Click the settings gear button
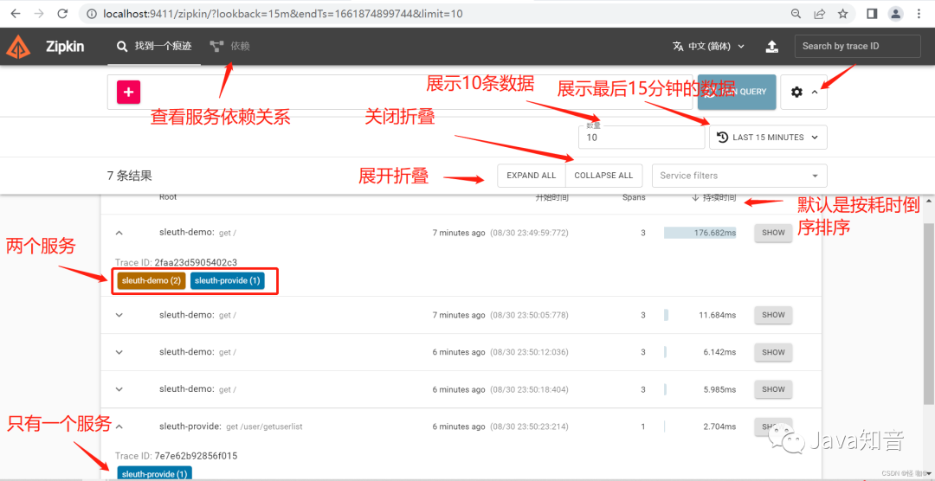Screen dimensions: 935x481 tap(803, 92)
